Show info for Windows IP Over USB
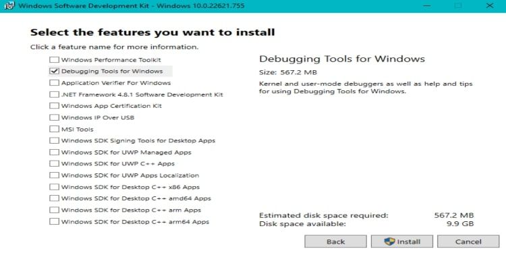The image size is (506, 253). [x=98, y=117]
